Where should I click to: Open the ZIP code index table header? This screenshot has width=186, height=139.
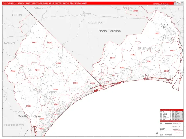click(172, 110)
